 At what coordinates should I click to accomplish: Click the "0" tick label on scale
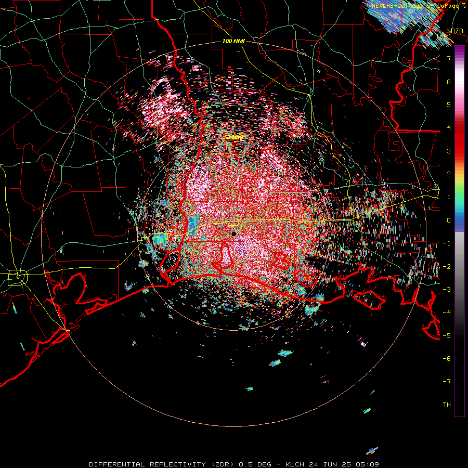pyautogui.click(x=449, y=220)
